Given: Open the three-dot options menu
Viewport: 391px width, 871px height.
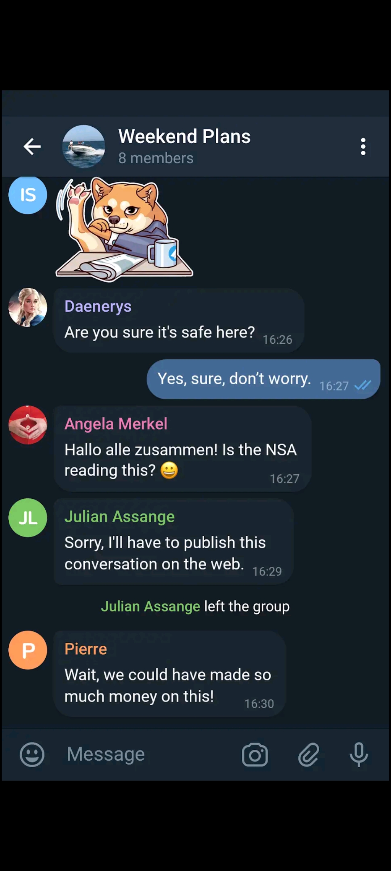Looking at the screenshot, I should pos(363,147).
